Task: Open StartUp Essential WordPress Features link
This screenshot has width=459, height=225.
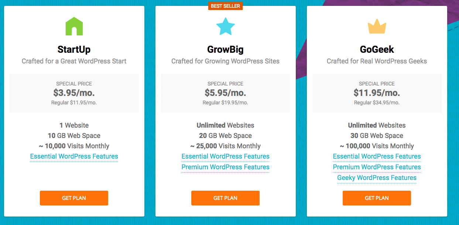Action: click(x=74, y=156)
